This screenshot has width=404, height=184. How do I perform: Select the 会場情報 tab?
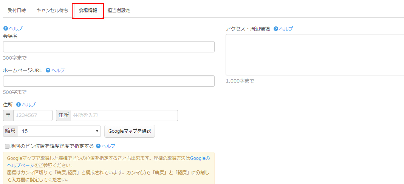tap(88, 11)
